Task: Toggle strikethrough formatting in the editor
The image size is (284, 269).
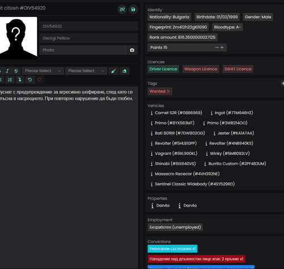Action: tap(16, 71)
